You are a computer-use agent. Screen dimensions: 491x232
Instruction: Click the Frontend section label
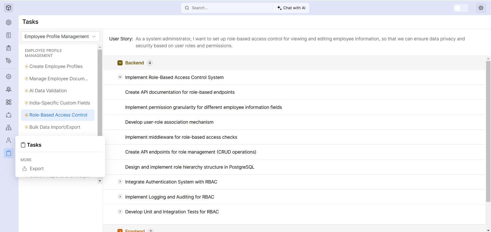(135, 230)
